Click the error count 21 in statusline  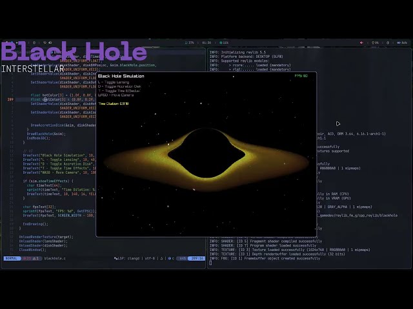pyautogui.click(x=27, y=258)
